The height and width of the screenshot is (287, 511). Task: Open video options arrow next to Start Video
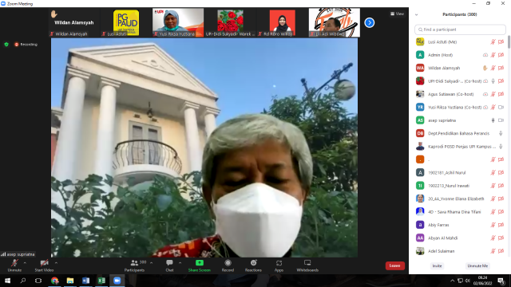(x=56, y=263)
